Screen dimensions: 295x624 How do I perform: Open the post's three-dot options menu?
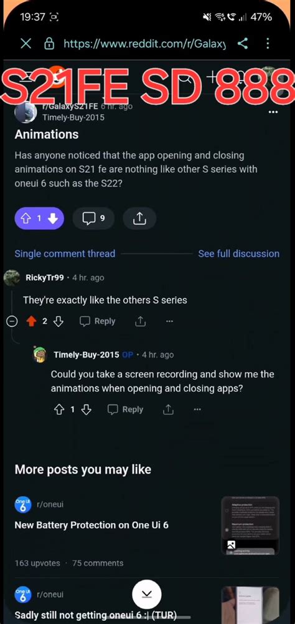[x=273, y=112]
